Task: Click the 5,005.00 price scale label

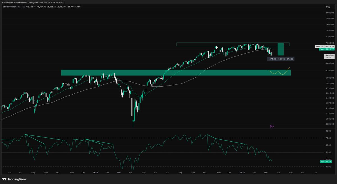Action: click(x=330, y=119)
